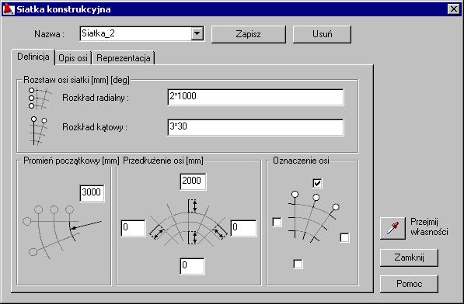
Task: Click the bottom axis extension field
Action: point(192,266)
